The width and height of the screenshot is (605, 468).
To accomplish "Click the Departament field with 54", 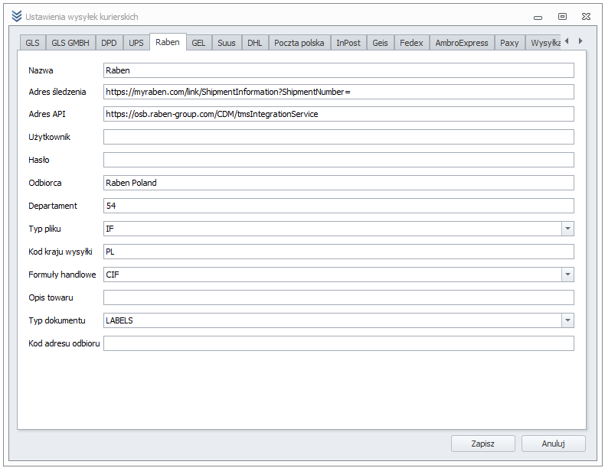I will [338, 206].
